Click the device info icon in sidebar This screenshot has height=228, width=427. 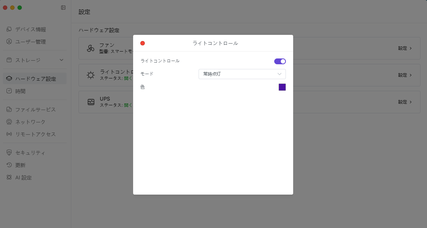(x=9, y=29)
